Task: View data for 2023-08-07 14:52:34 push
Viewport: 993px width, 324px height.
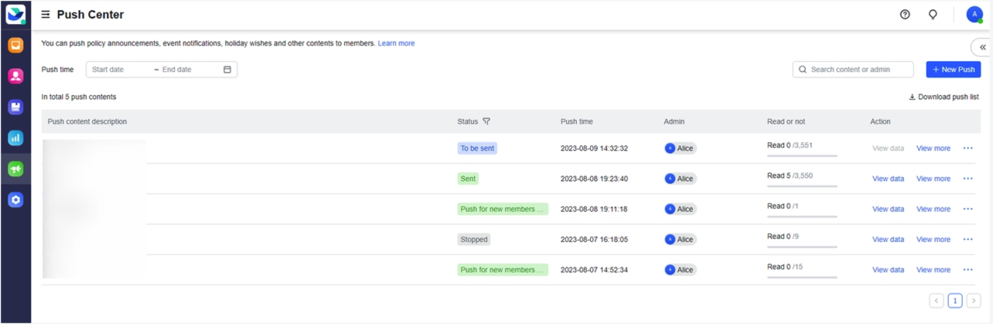Action: click(x=888, y=270)
